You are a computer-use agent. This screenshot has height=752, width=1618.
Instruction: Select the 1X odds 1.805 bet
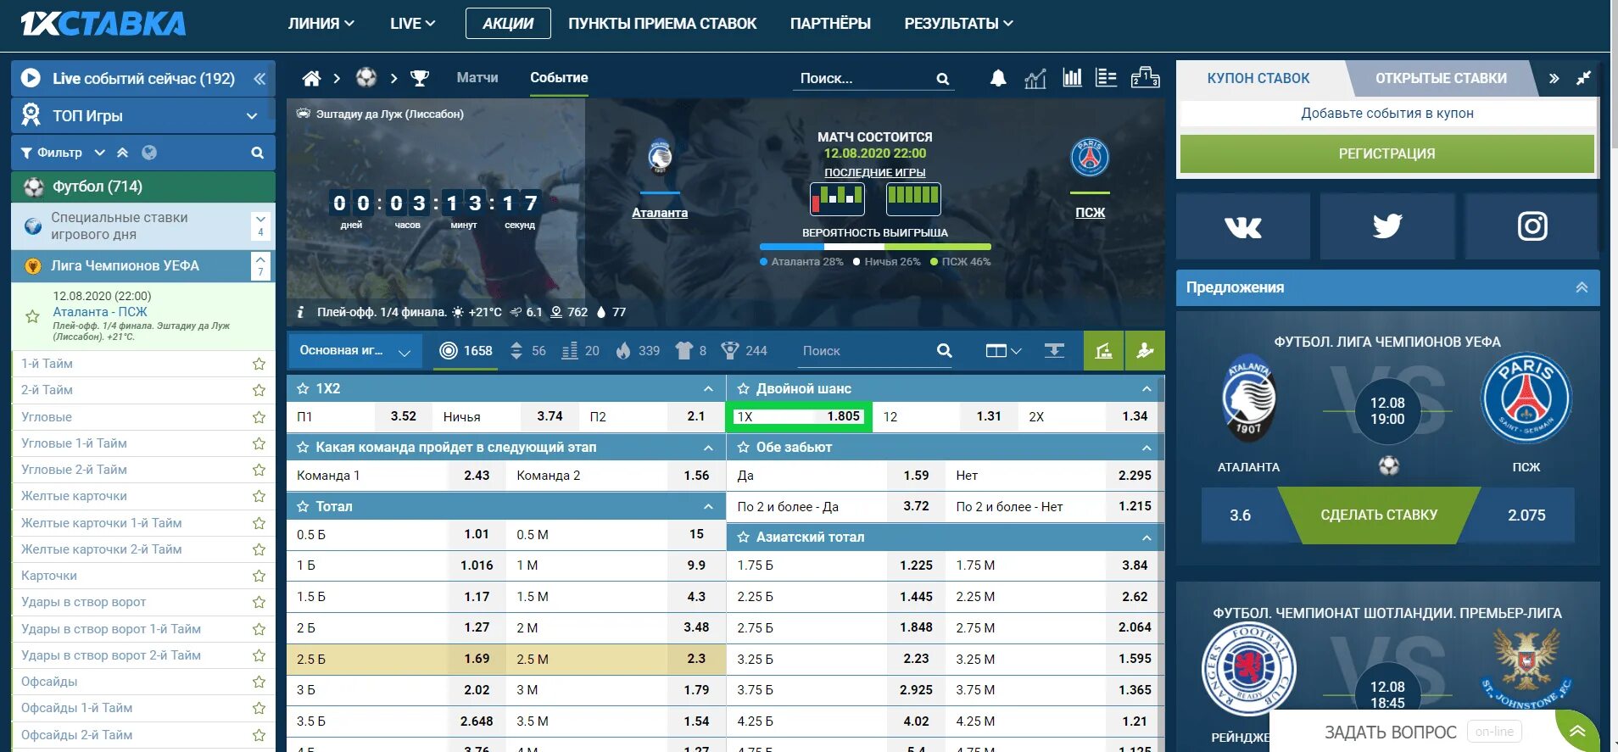799,416
